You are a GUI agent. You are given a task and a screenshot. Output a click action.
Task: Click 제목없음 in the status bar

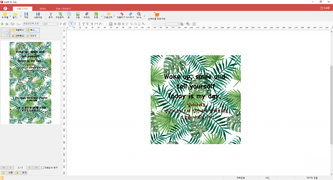point(241,178)
